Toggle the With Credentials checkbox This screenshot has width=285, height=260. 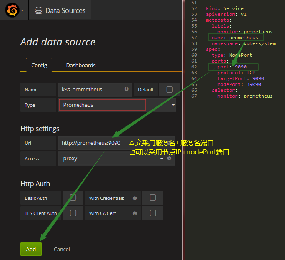152,197
